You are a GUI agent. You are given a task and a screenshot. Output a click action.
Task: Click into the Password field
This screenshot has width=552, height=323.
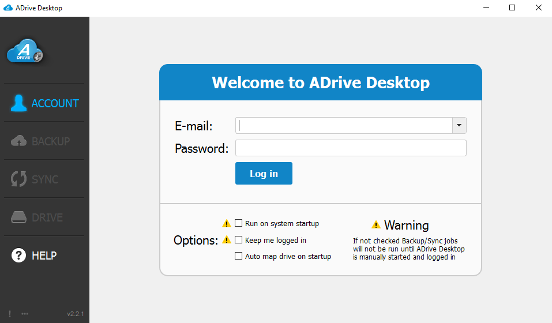351,148
